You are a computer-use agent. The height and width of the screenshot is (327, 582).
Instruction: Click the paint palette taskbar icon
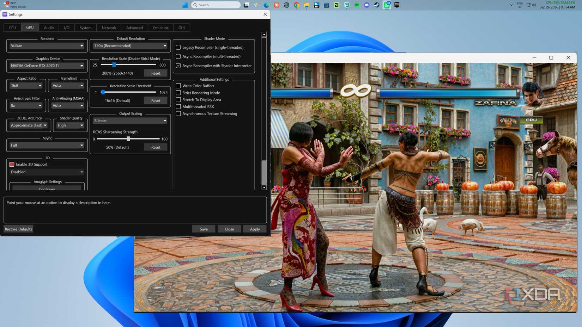pos(256,5)
